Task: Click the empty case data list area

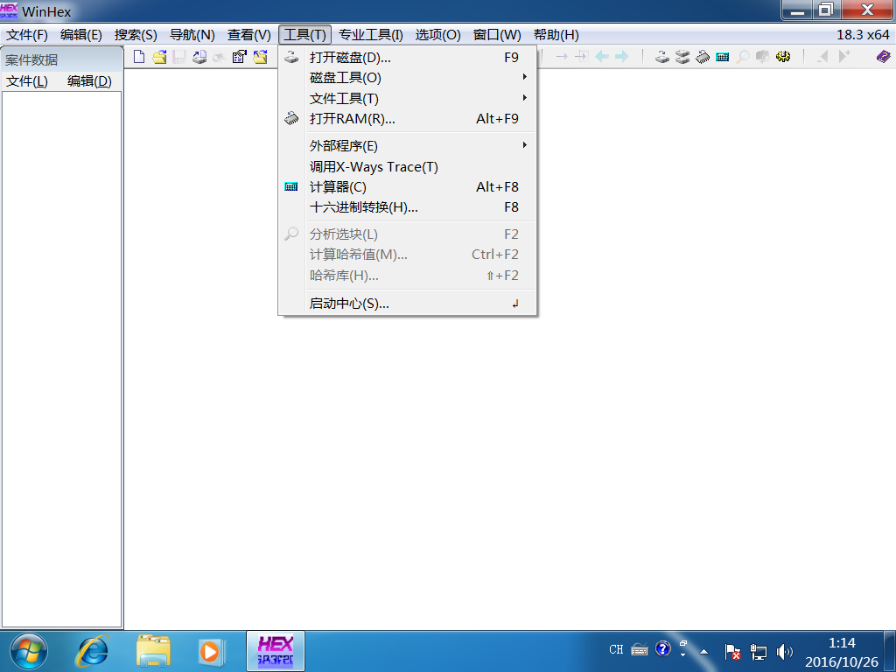Action: click(62, 359)
